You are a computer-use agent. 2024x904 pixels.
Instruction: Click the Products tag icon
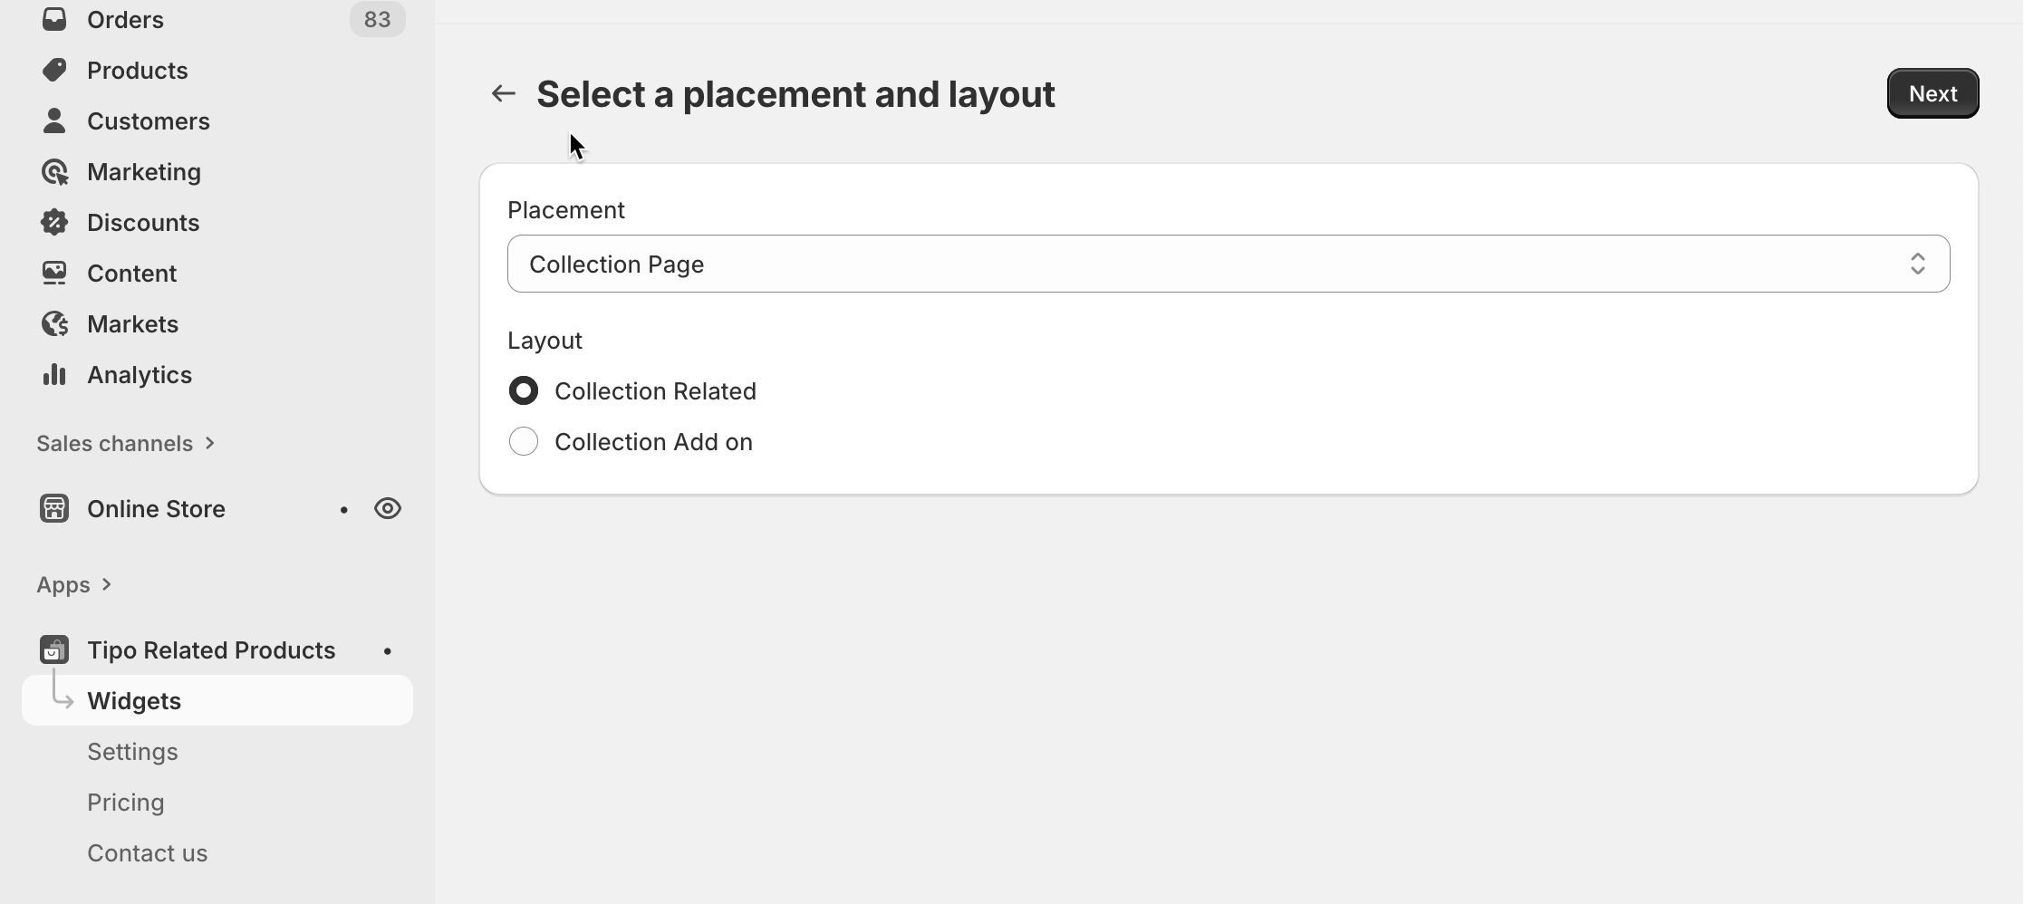[x=54, y=70]
